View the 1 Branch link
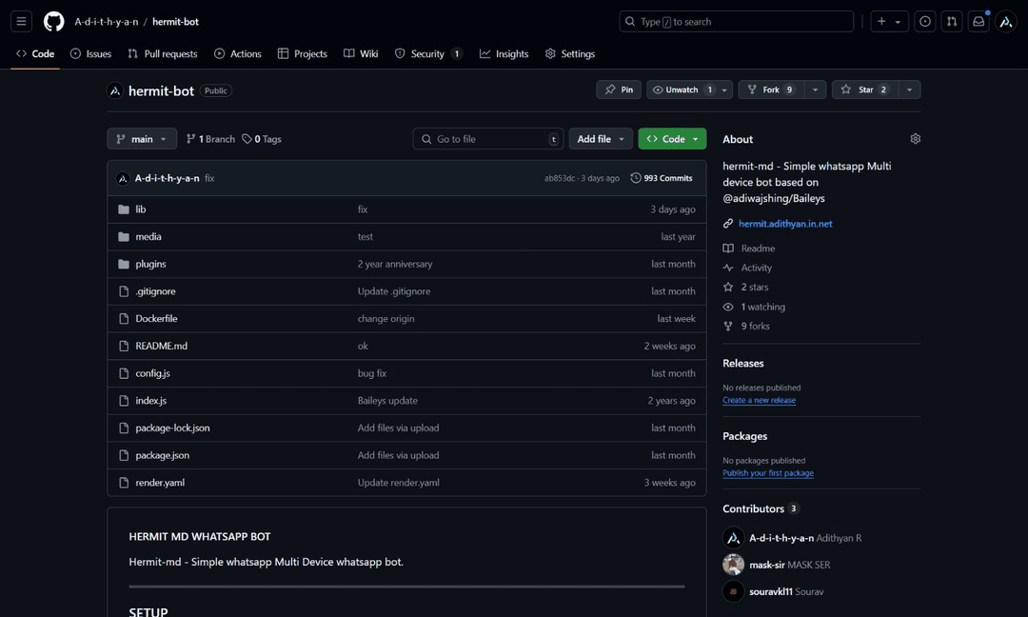 [x=210, y=139]
